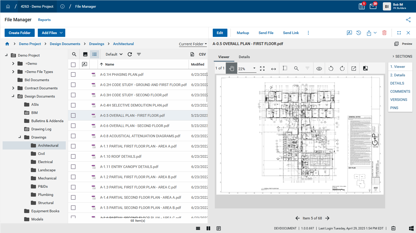
Task: Tick the select-all checkbox in header
Action: point(73,65)
